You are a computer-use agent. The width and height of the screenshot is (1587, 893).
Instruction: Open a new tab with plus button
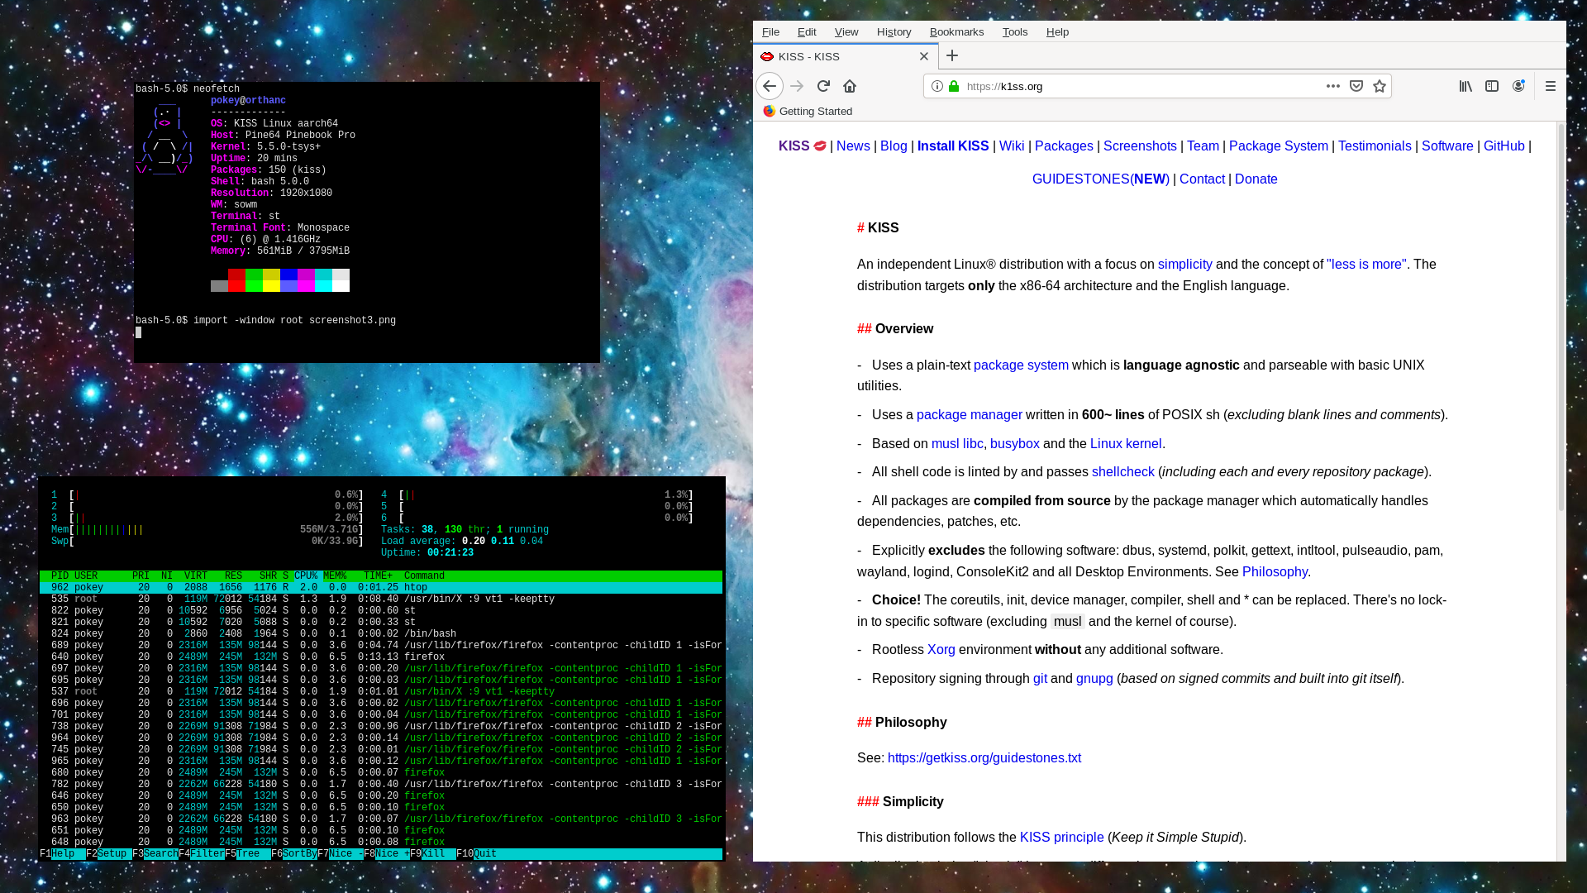click(x=952, y=55)
